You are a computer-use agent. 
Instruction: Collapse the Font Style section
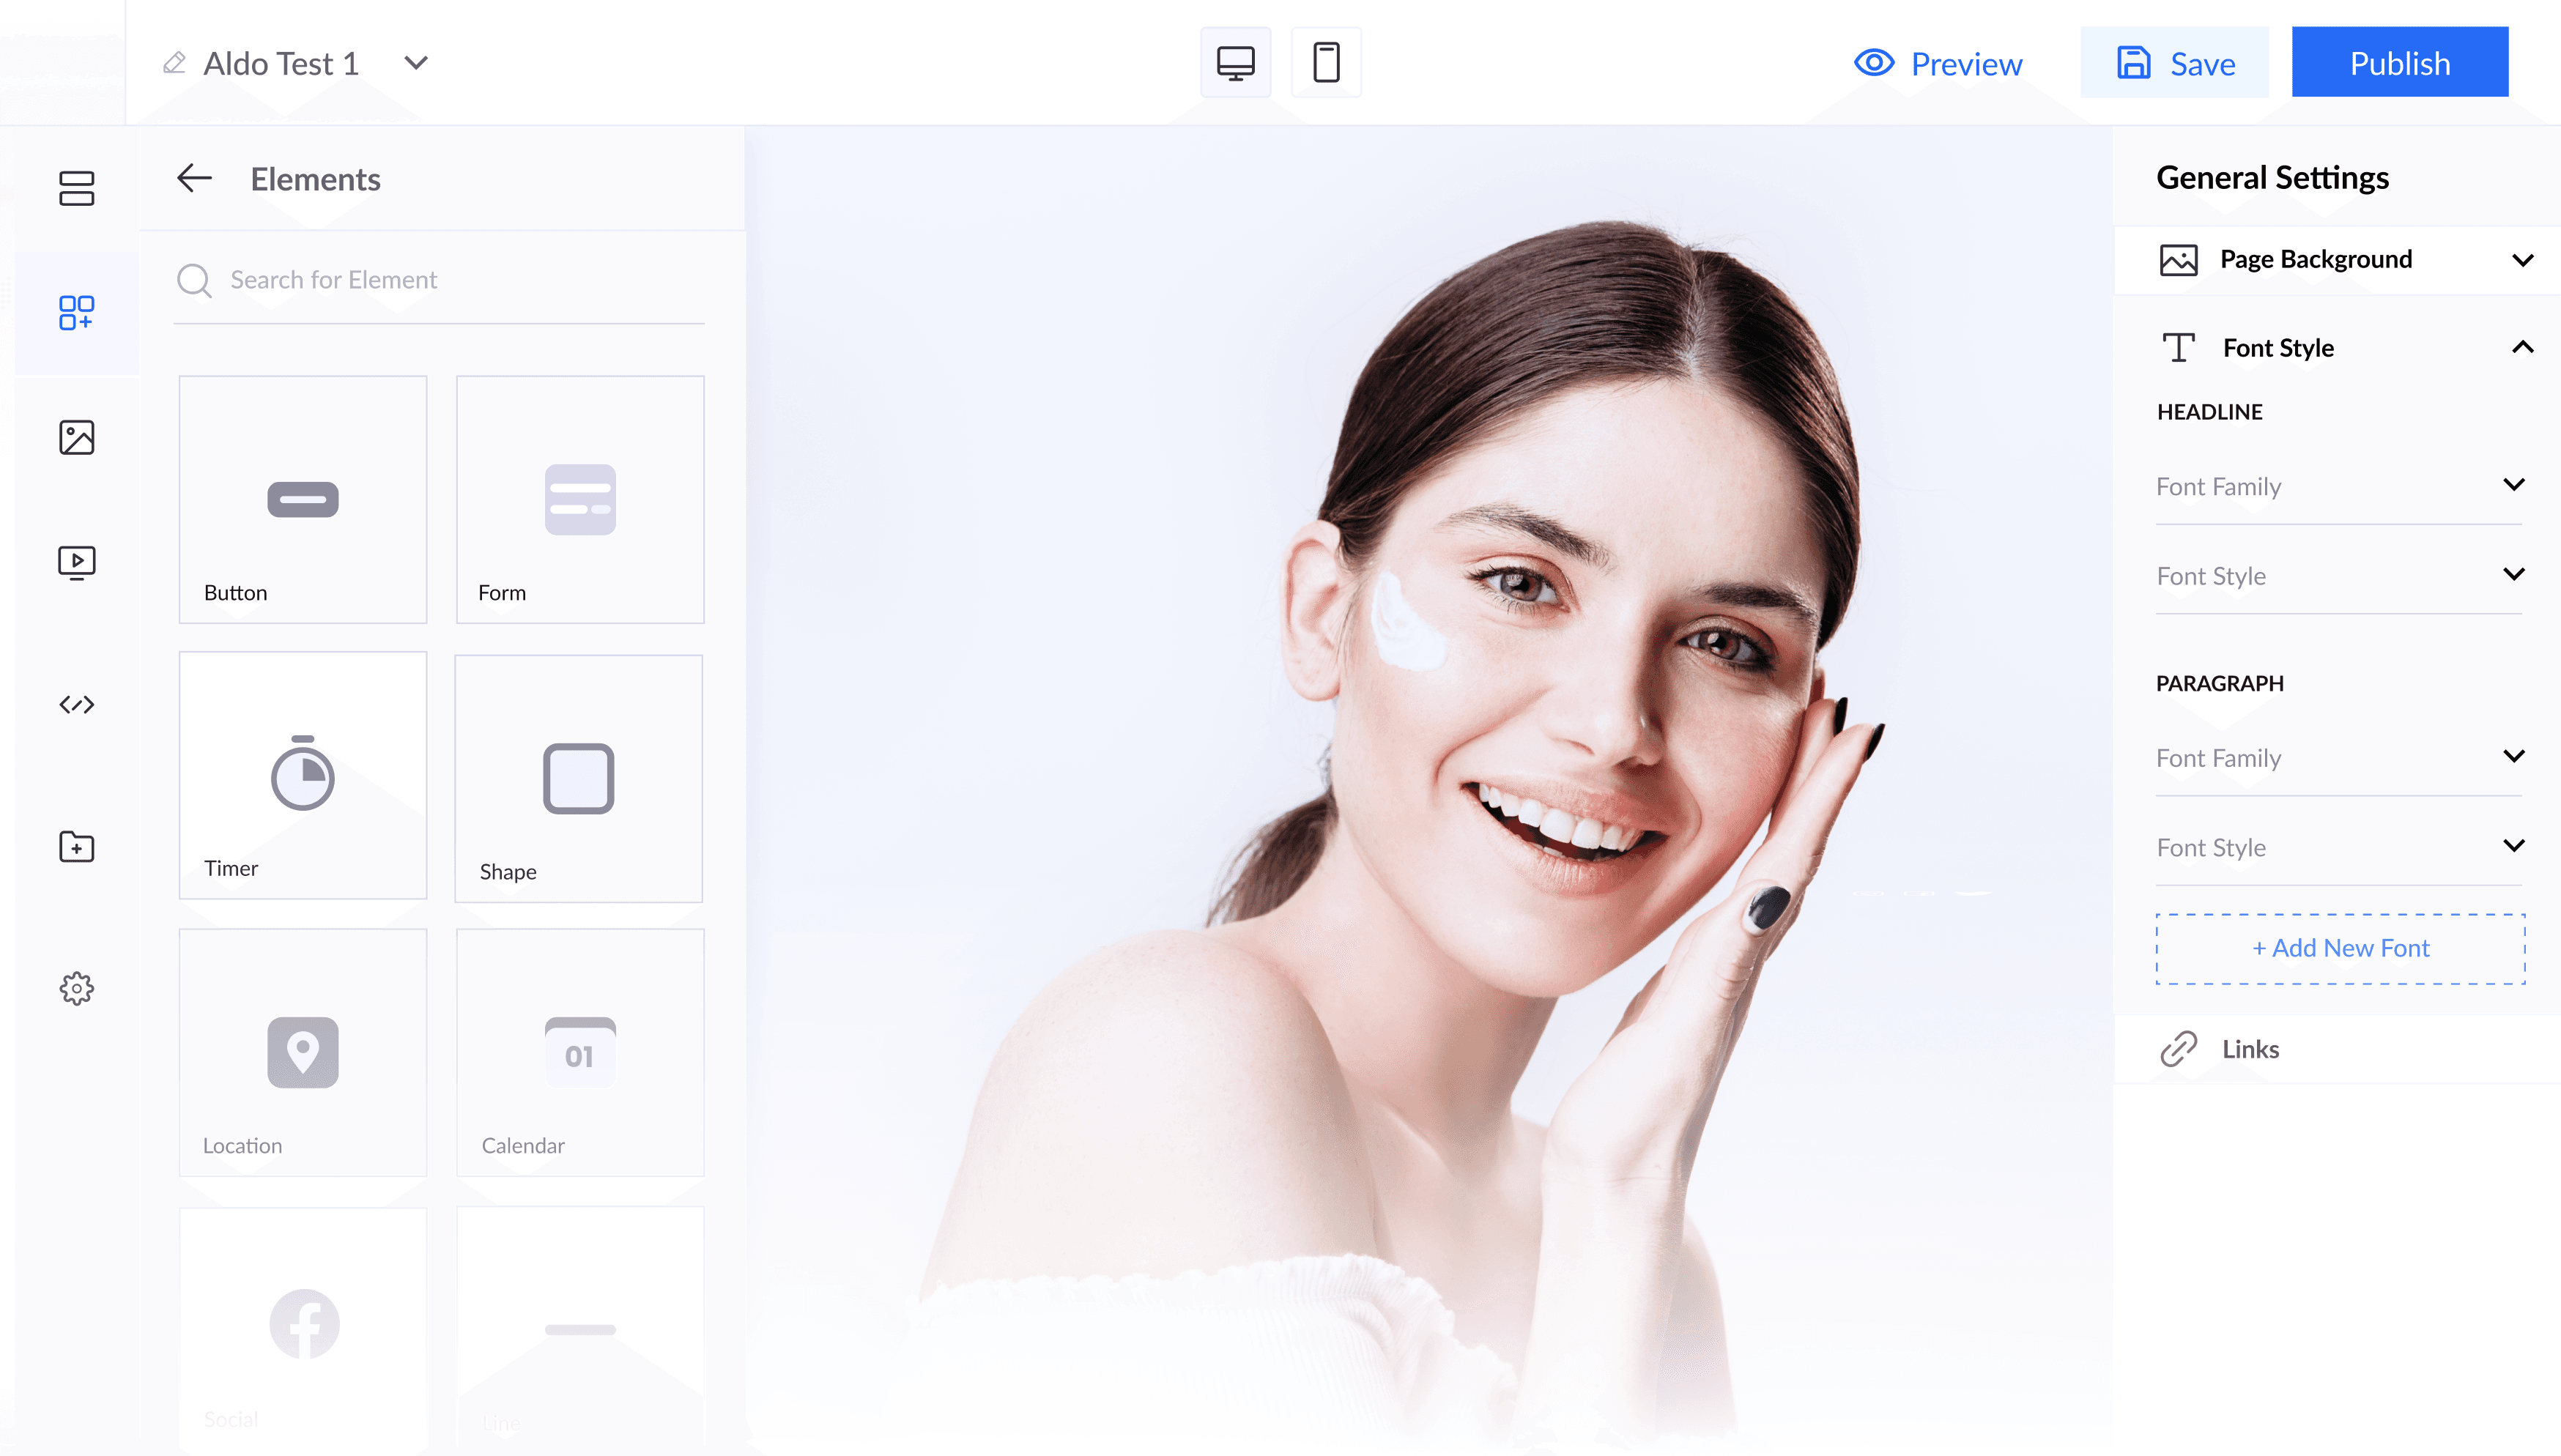pos(2521,348)
